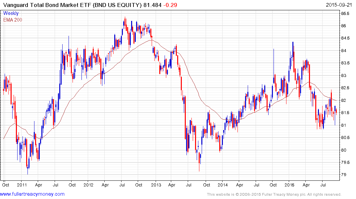Click the 80.5 price axis label
The height and width of the screenshot is (199, 356).
tap(345, 137)
